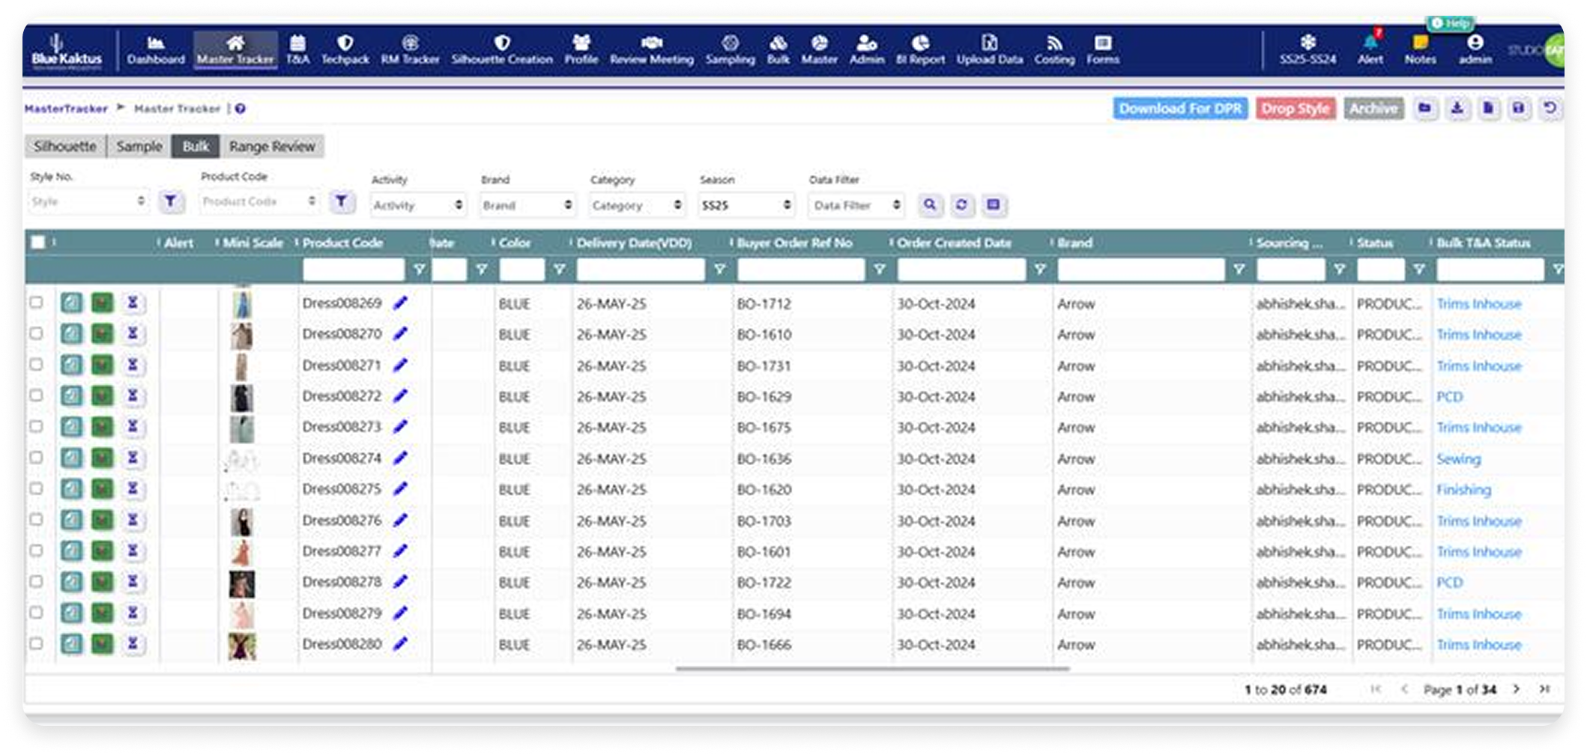Click the pencil edit icon beside Dress008269
This screenshot has height=755, width=1587.
pos(401,303)
